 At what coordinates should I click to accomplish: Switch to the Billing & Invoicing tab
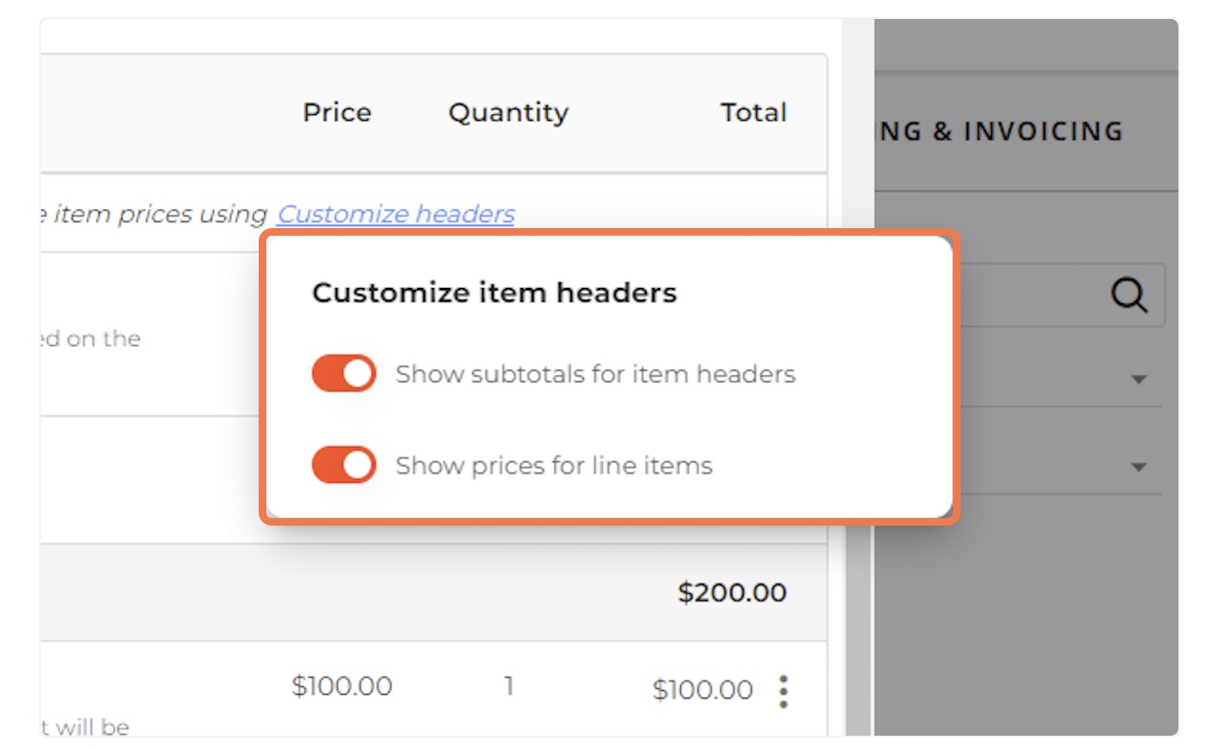tap(999, 131)
